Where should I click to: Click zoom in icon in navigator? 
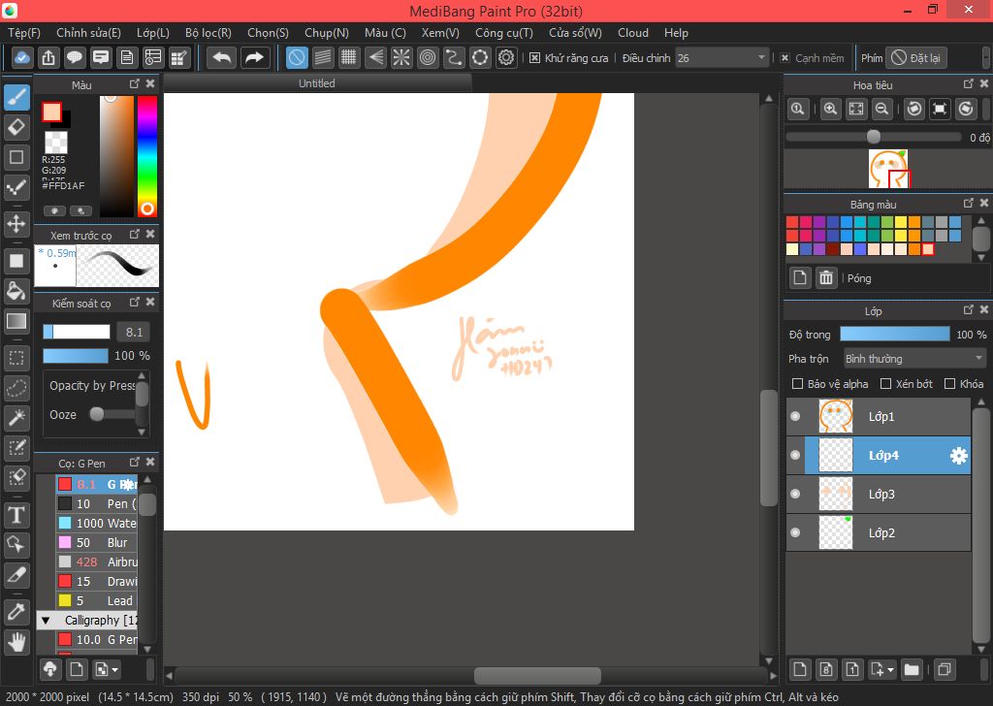pyautogui.click(x=830, y=109)
